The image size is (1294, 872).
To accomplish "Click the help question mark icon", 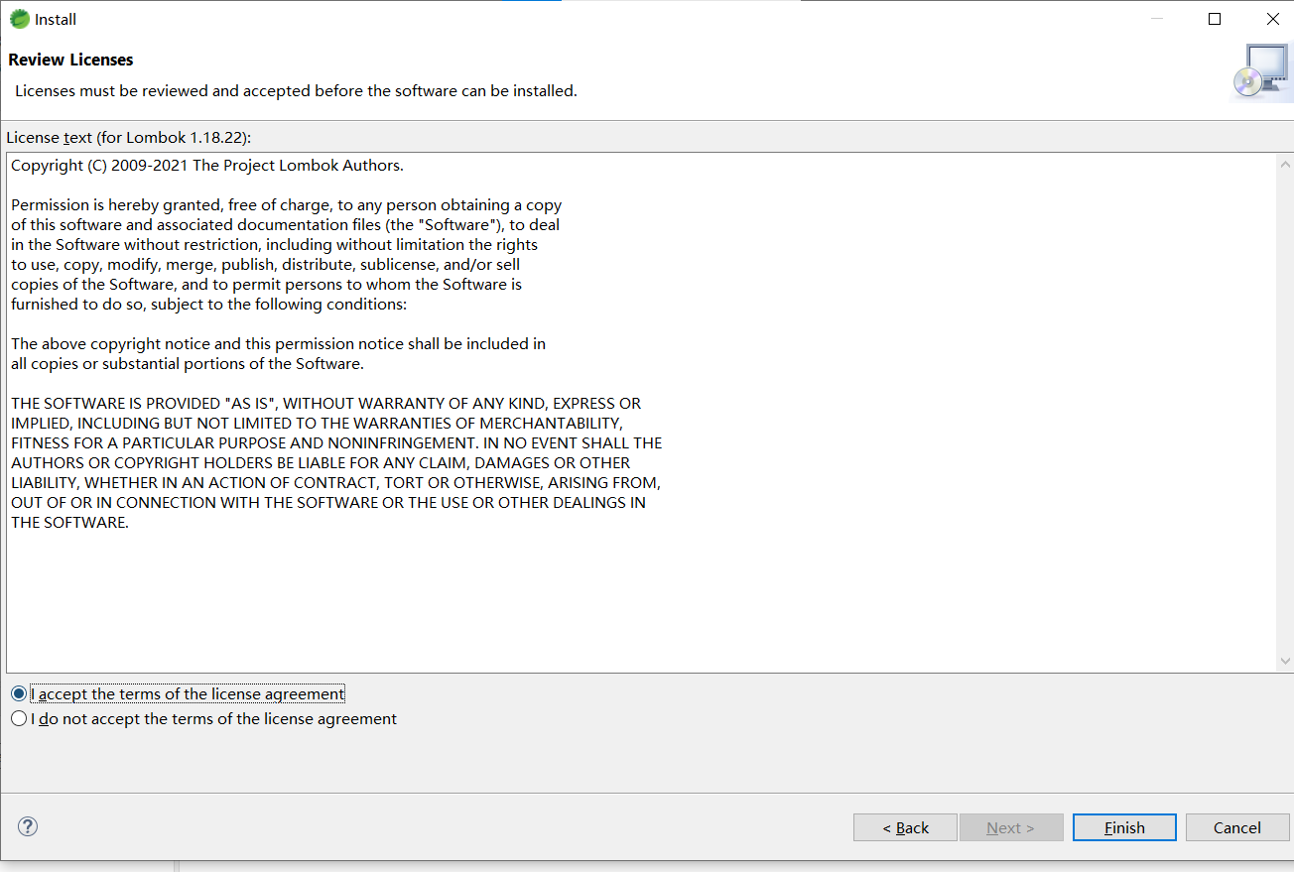I will coord(28,826).
